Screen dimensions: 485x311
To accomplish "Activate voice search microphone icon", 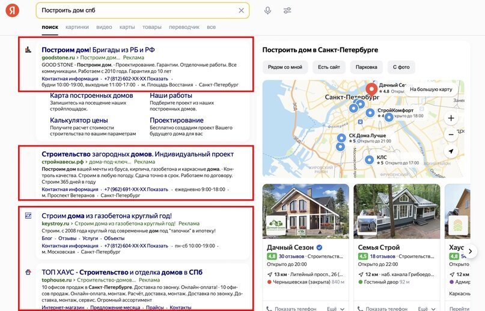I will (268, 11).
